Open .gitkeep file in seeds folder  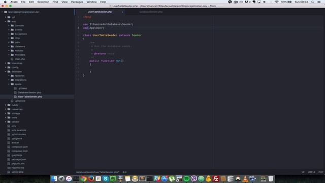(22, 88)
